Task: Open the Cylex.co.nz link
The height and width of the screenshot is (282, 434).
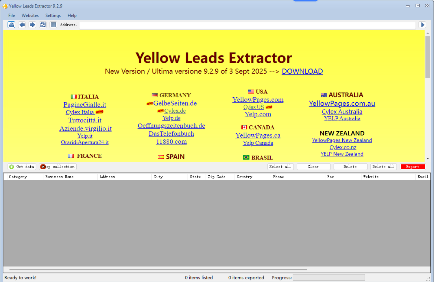Action: pos(343,147)
